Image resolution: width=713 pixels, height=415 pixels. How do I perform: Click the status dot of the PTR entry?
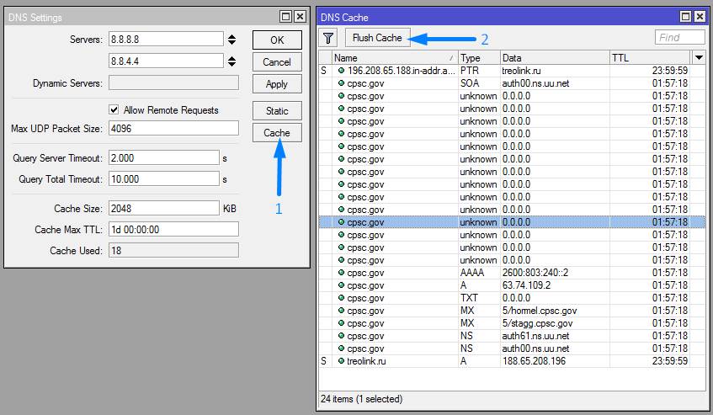click(x=341, y=71)
